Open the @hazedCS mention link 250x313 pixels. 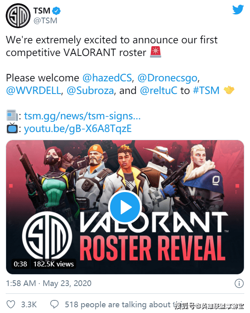click(x=107, y=78)
